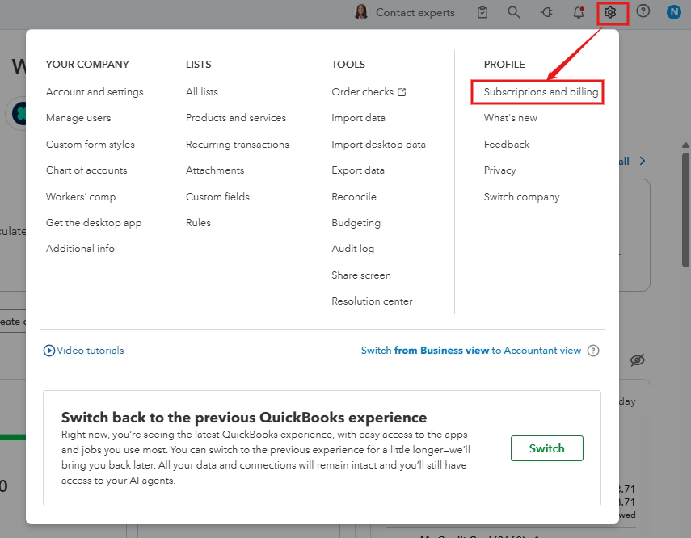691x538 pixels.
Task: Select What's new
Action: tap(510, 118)
